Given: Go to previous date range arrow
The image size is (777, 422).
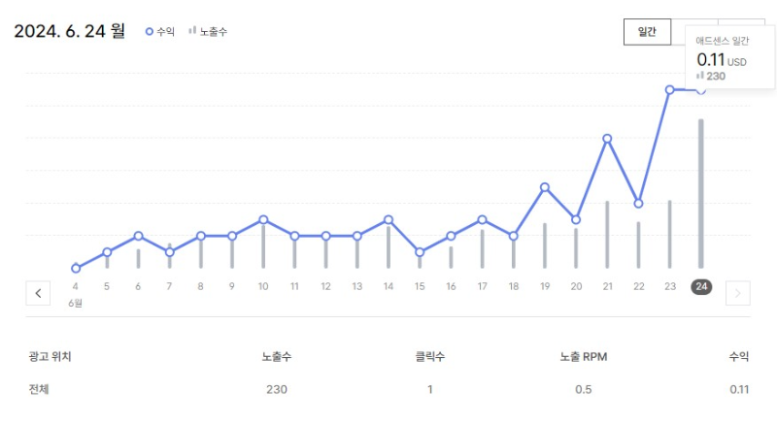Looking at the screenshot, I should pyautogui.click(x=38, y=293).
